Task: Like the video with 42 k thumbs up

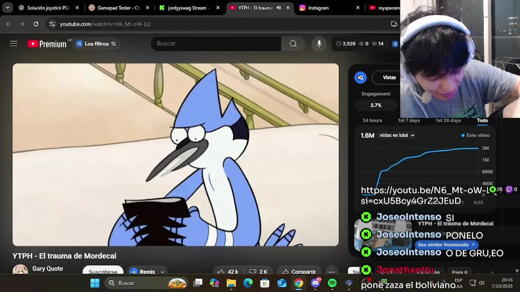Action: 228,272
